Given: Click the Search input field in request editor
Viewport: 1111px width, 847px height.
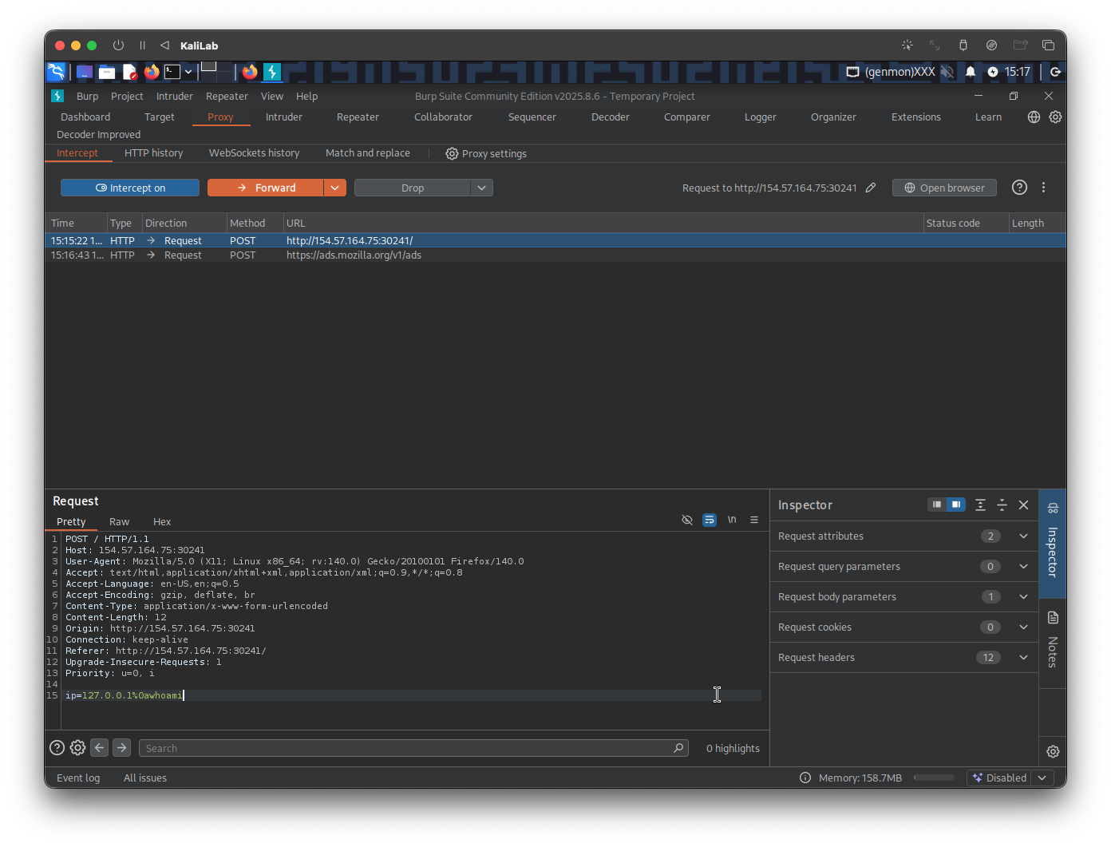Looking at the screenshot, I should [x=407, y=748].
